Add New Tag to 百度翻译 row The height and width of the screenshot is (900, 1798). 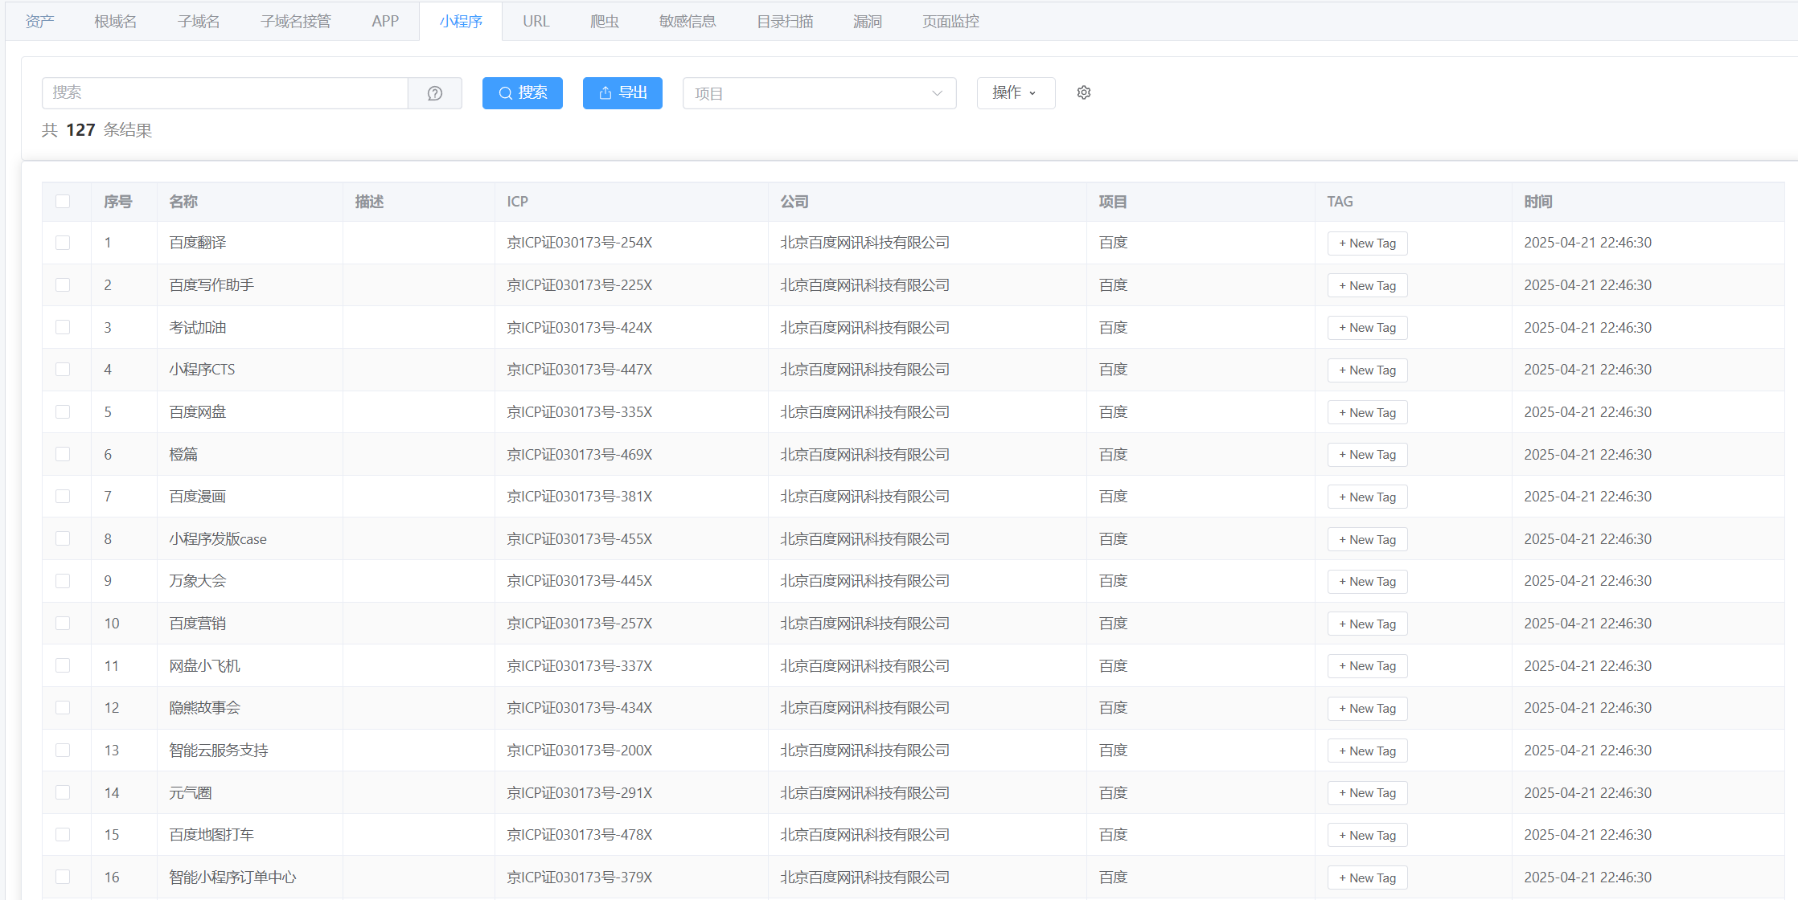pyautogui.click(x=1367, y=243)
